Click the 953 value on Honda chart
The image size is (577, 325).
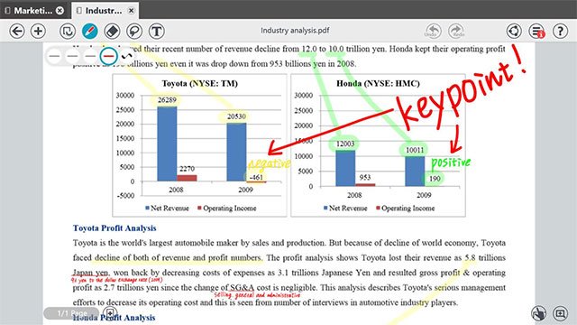click(x=365, y=178)
